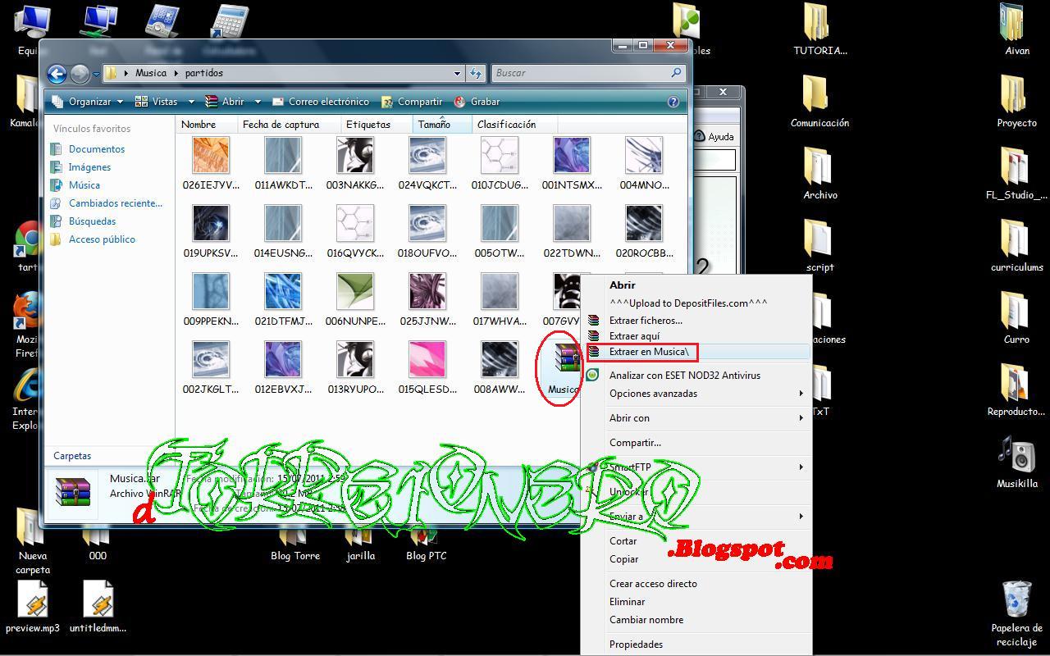Select thumbnail 021DTFMJ file
Viewport: 1050px width, 656px height.
coord(283,298)
